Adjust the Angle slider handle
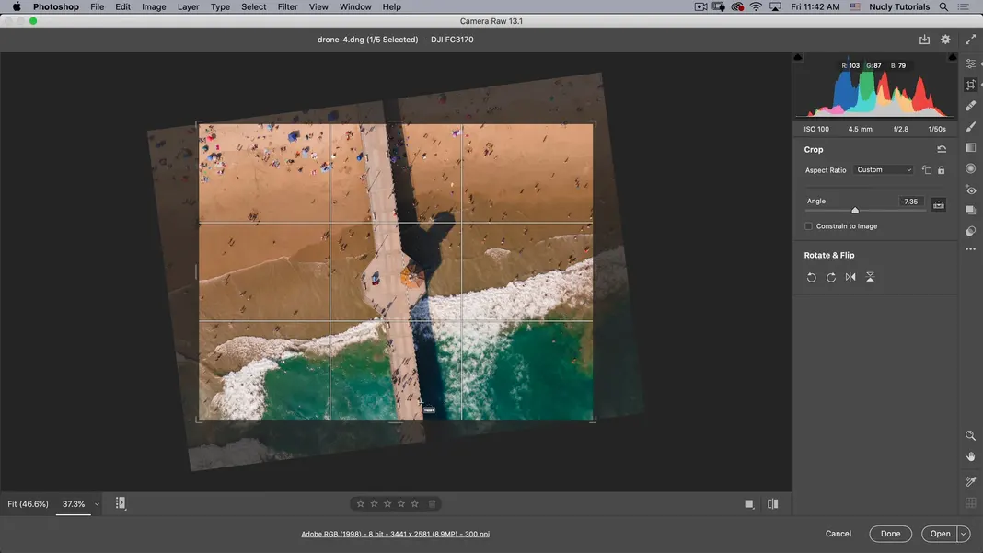983x553 pixels. pyautogui.click(x=855, y=210)
